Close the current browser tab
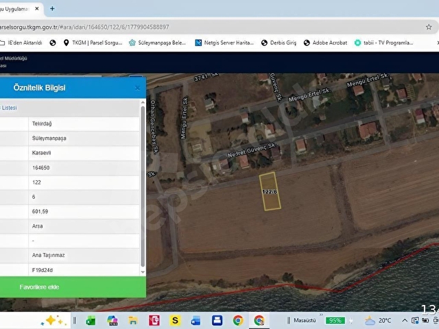Viewport: 439px width, 329px height. point(37,9)
